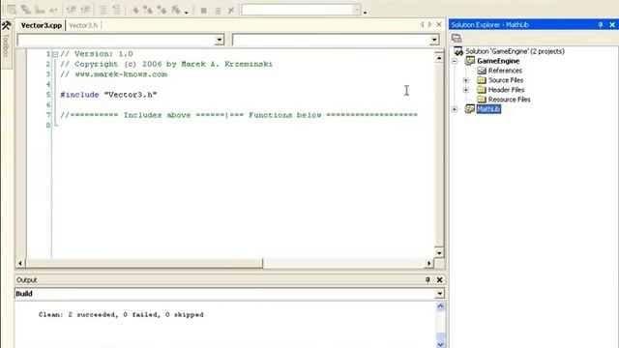
Task: Toggle auto-hide pin on Output panel
Action: tap(427, 279)
